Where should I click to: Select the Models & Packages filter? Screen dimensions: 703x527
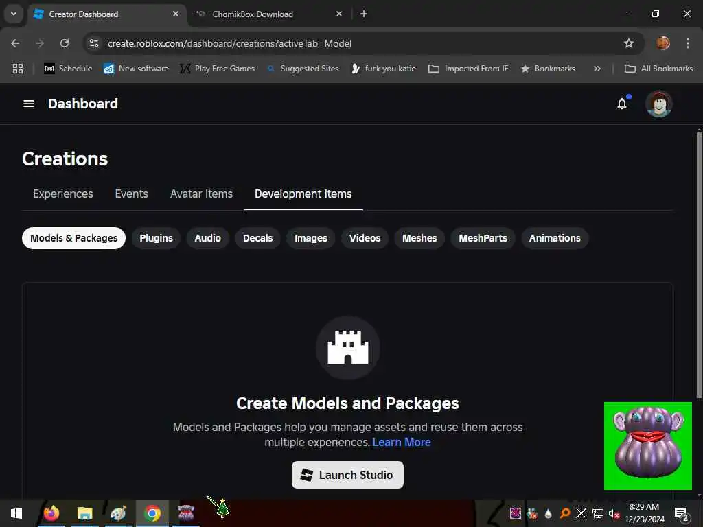pyautogui.click(x=74, y=238)
